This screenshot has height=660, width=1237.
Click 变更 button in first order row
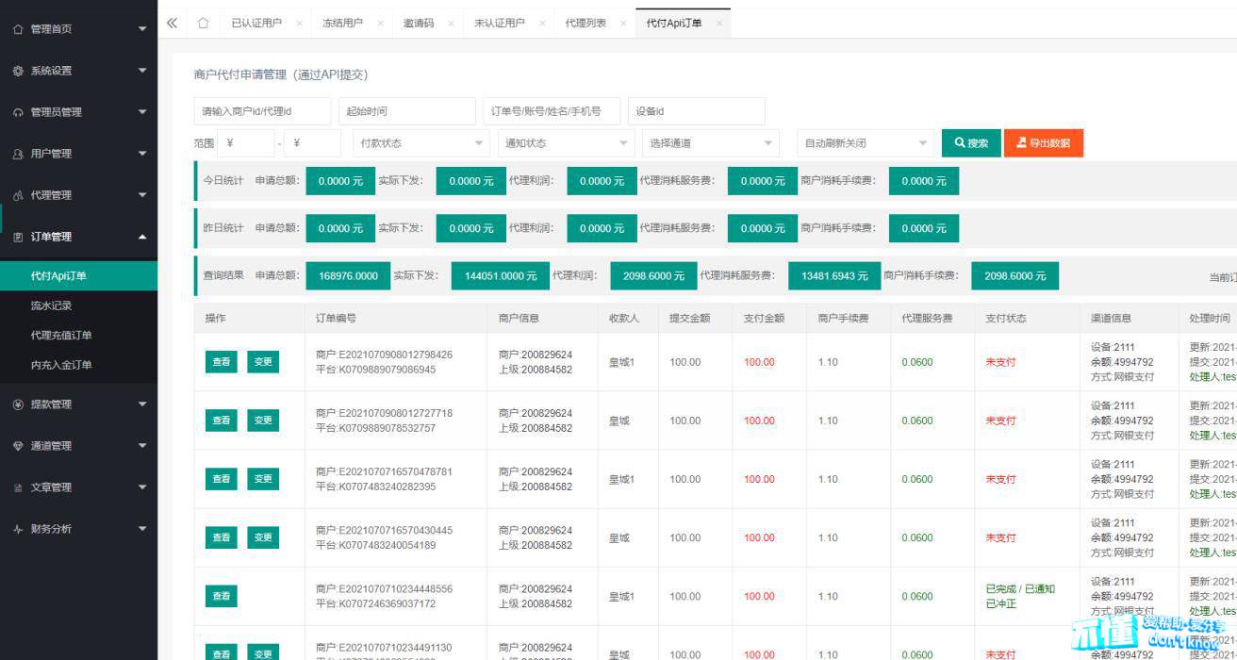(x=263, y=362)
